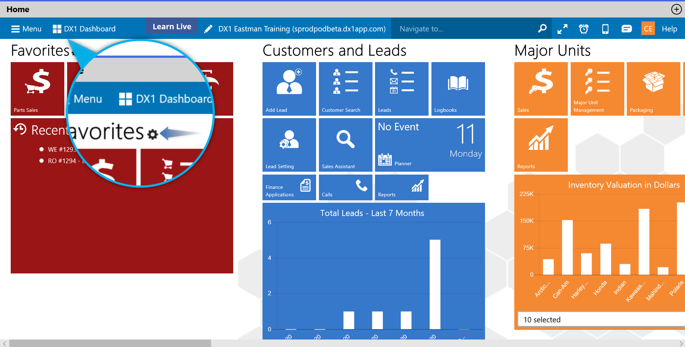Click DX1 Eastman Training store name
The width and height of the screenshot is (685, 347).
[x=302, y=29]
